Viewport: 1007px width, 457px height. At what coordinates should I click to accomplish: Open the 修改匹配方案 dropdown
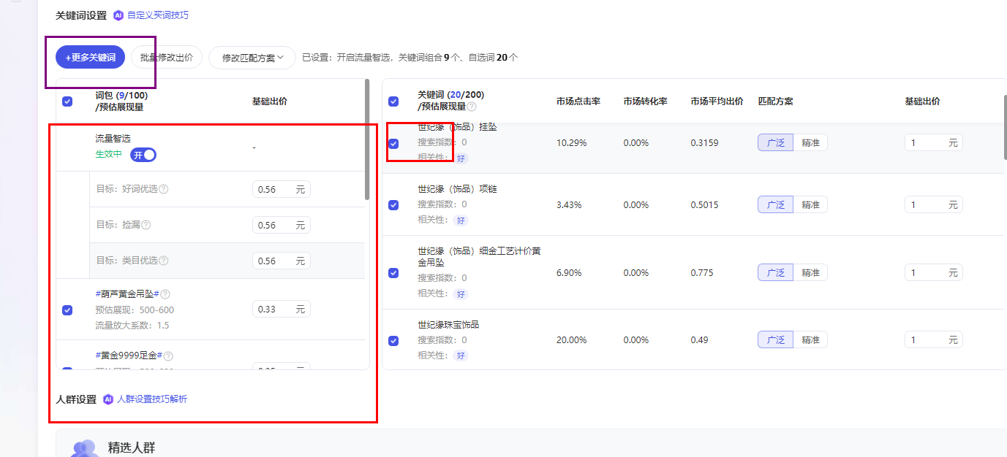[x=252, y=58]
